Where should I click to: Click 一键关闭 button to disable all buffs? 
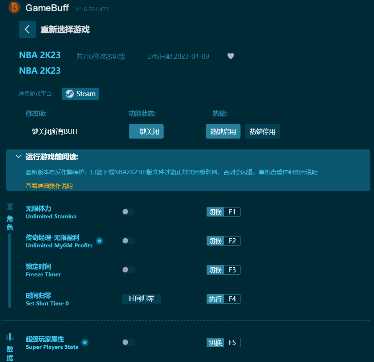coord(146,131)
